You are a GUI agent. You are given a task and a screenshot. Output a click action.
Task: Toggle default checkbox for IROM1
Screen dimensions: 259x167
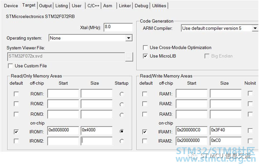click(x=16, y=132)
